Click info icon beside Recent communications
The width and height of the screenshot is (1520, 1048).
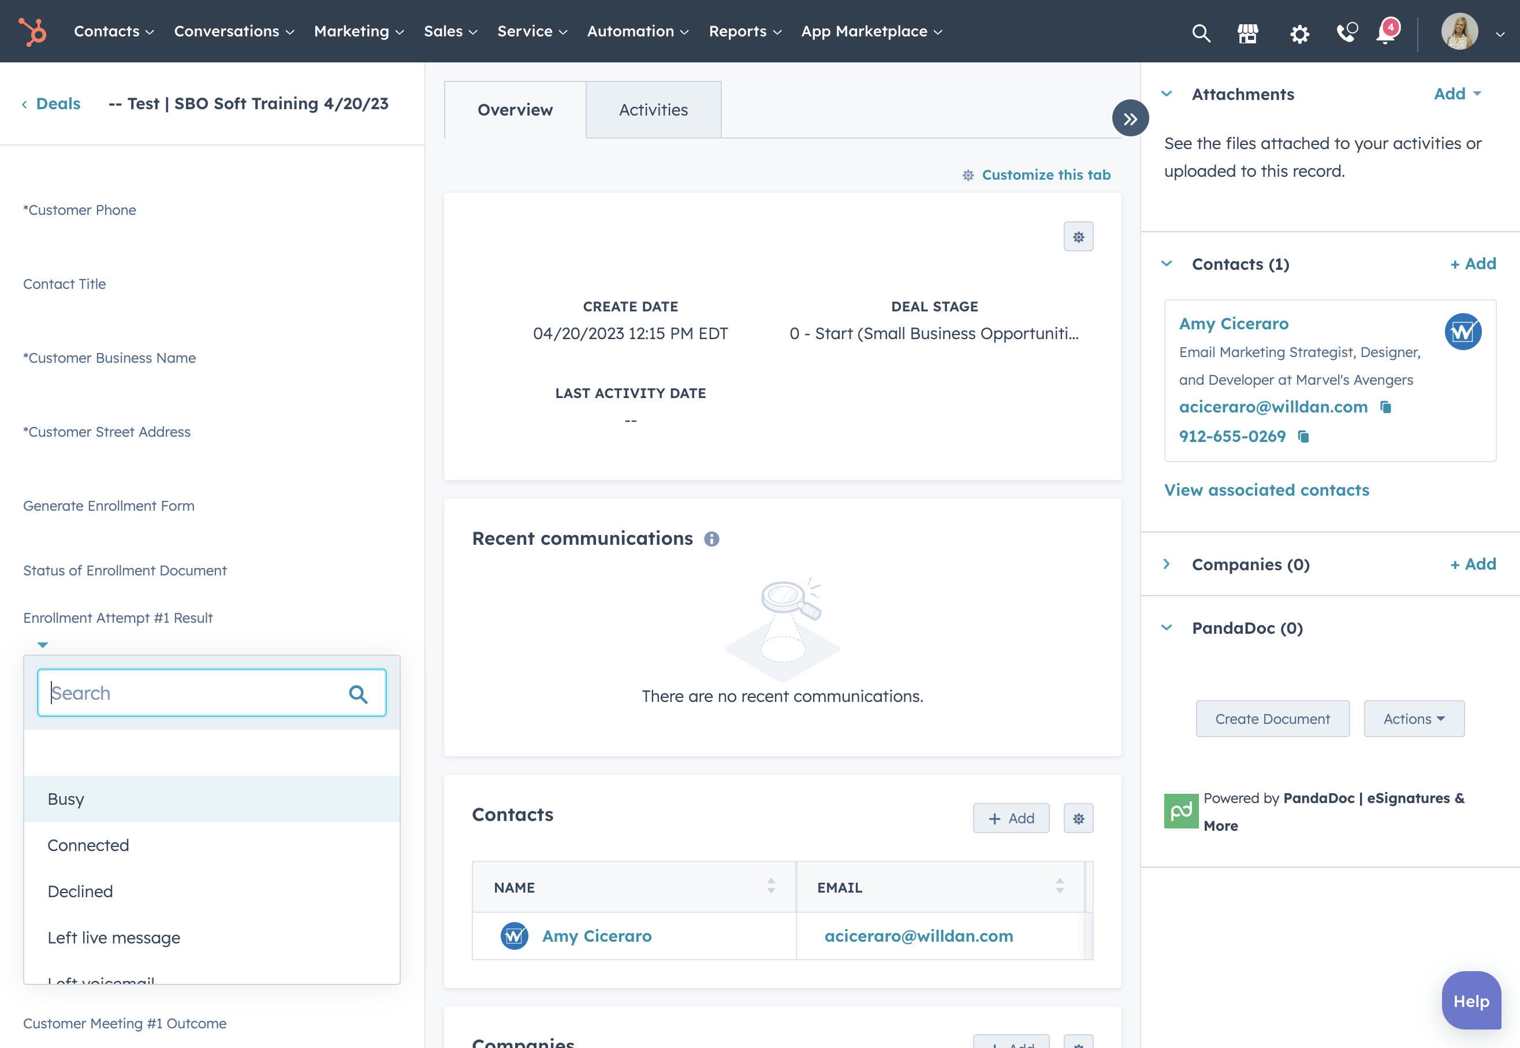coord(711,539)
